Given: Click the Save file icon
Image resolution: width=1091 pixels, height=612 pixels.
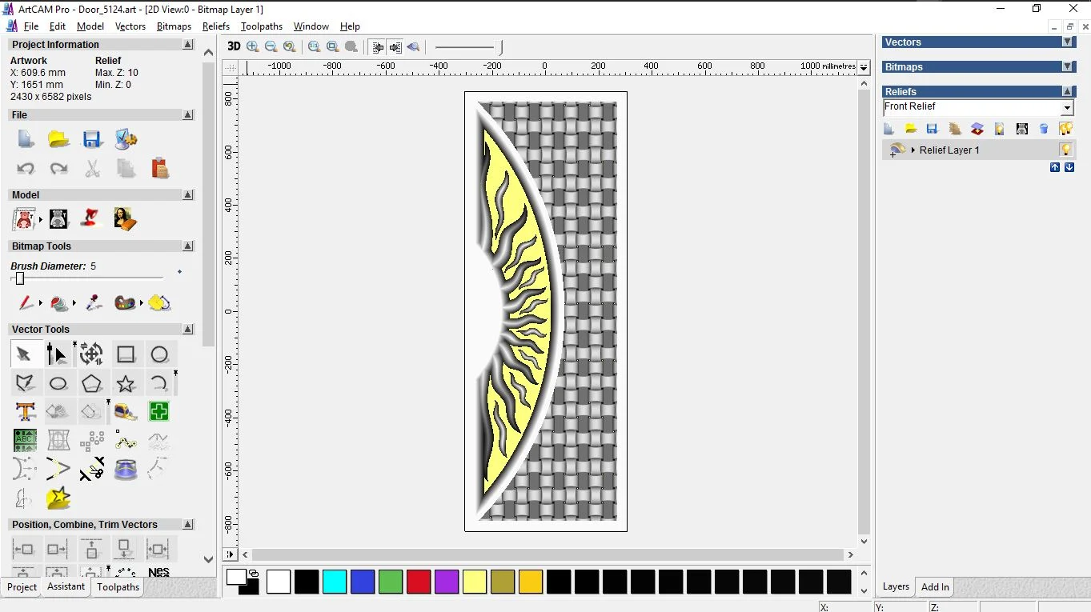Looking at the screenshot, I should tap(92, 140).
